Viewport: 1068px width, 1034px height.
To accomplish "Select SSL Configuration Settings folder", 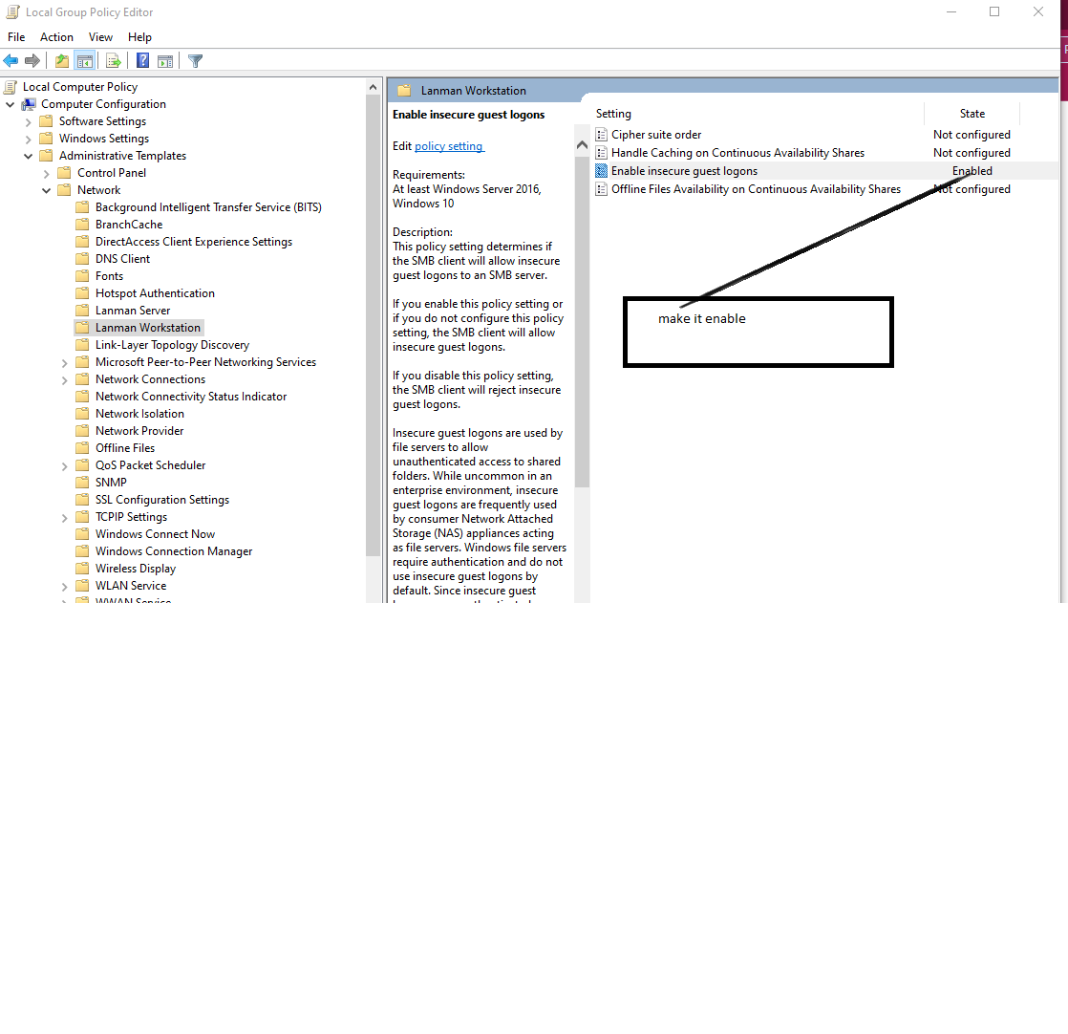I will (162, 499).
